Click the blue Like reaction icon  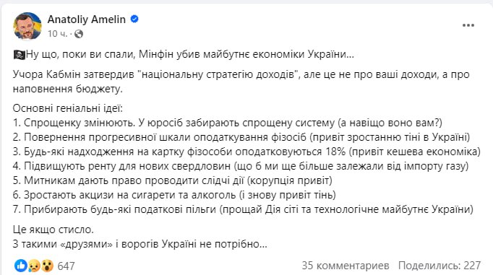pos(21,266)
